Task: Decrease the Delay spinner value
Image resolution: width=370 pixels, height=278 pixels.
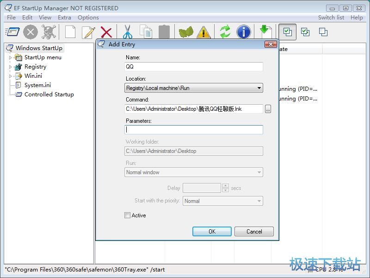Action: point(225,190)
